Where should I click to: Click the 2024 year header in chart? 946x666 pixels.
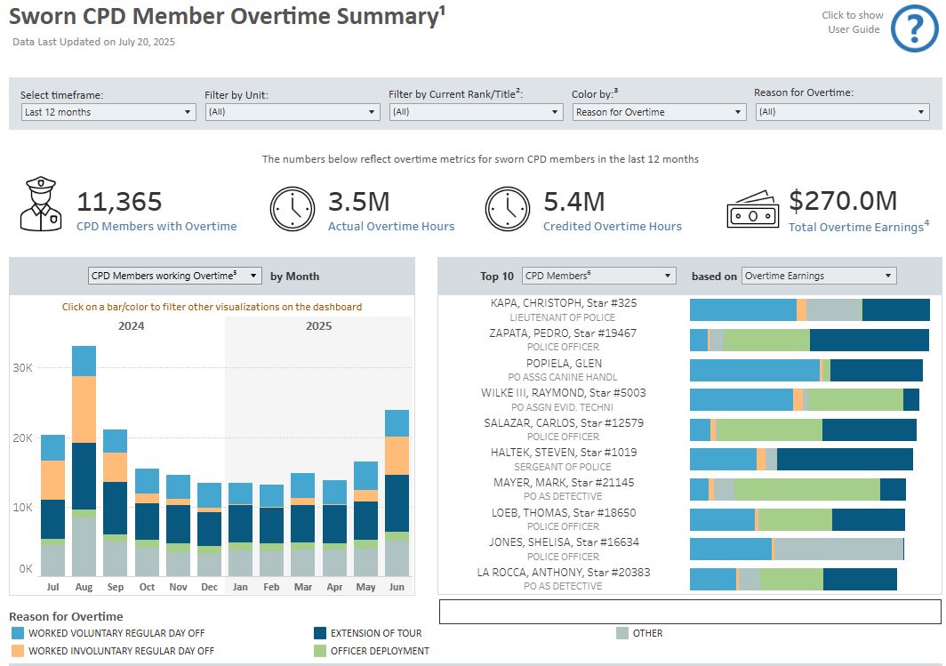point(131,325)
